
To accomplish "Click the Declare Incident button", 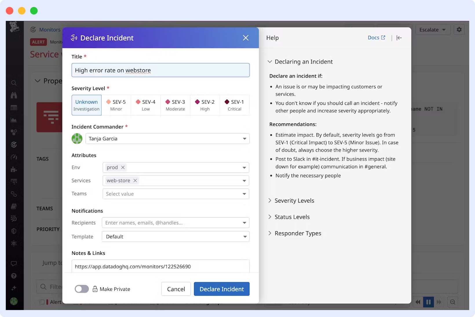I will pos(222,289).
